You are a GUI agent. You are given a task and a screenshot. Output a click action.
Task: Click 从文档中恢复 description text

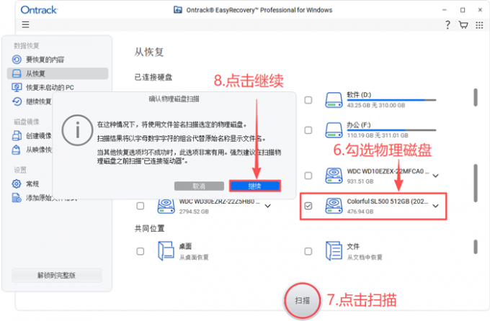tap(365, 257)
